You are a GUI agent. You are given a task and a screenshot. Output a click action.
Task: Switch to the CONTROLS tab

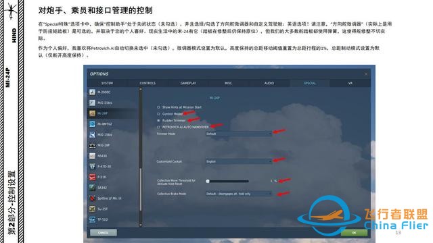pyautogui.click(x=147, y=83)
